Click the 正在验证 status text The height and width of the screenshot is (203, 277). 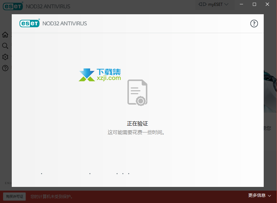click(137, 123)
